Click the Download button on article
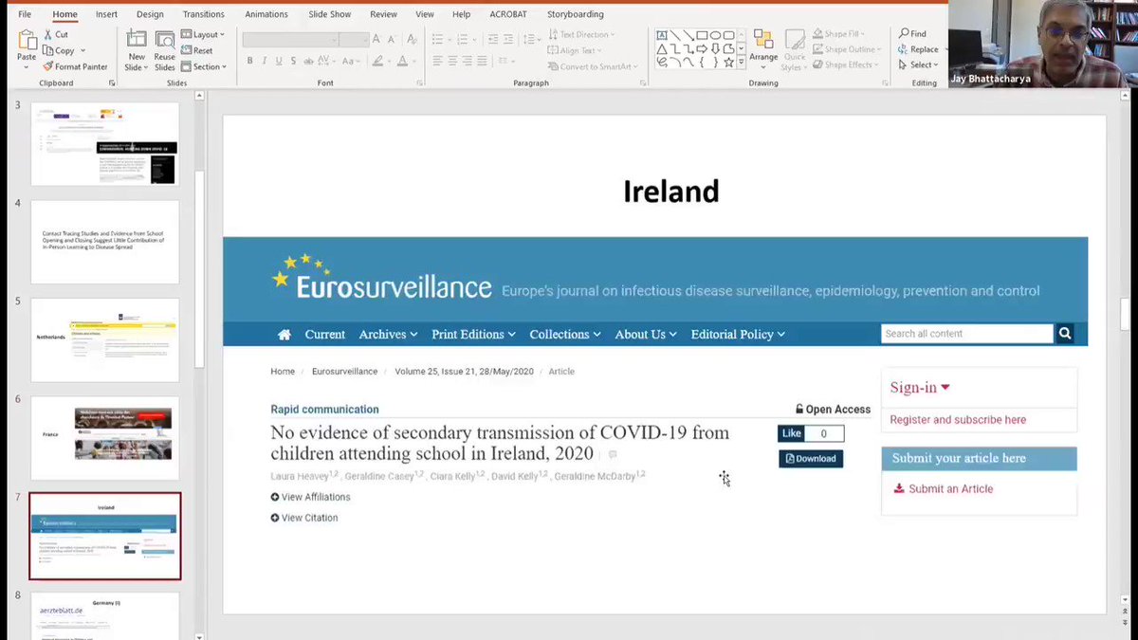Viewport: 1138px width, 640px height. (x=811, y=459)
